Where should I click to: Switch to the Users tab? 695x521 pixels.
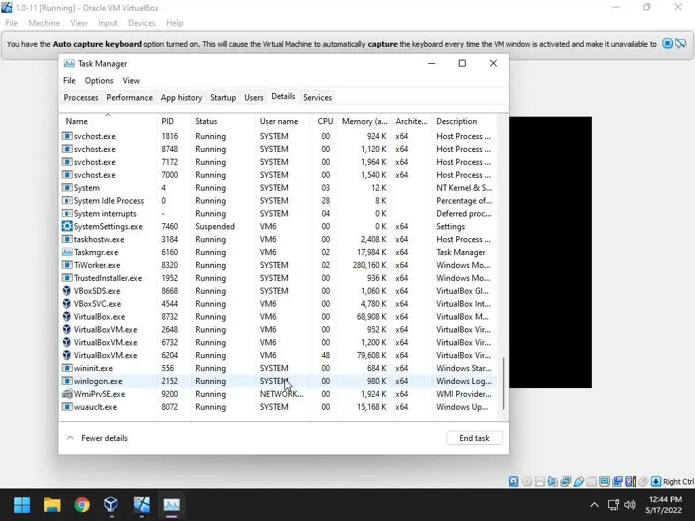254,98
